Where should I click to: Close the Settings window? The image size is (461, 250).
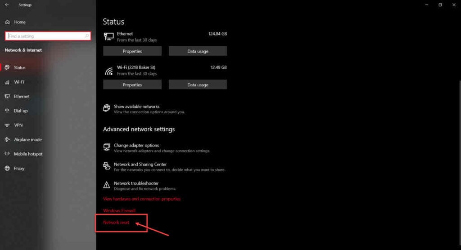[x=454, y=4]
